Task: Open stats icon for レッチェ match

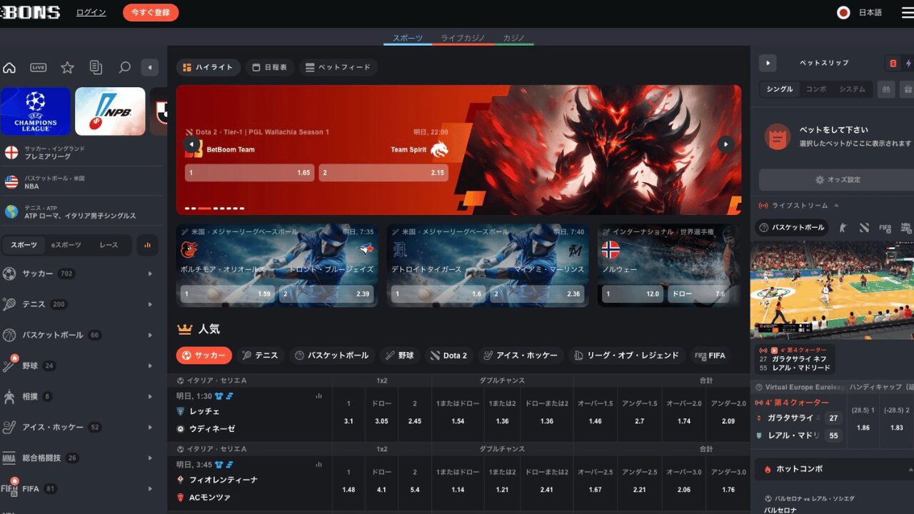Action: [318, 395]
